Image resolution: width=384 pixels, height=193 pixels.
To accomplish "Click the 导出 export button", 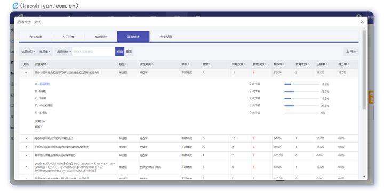I will click(x=351, y=52).
